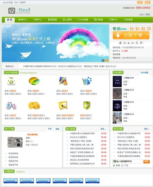The width and height of the screenshot is (153, 187).
Task: Click 优秀网 link in top bar
Action: pos(23,2)
